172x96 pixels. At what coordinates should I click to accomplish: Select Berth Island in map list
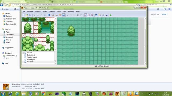[31, 55]
